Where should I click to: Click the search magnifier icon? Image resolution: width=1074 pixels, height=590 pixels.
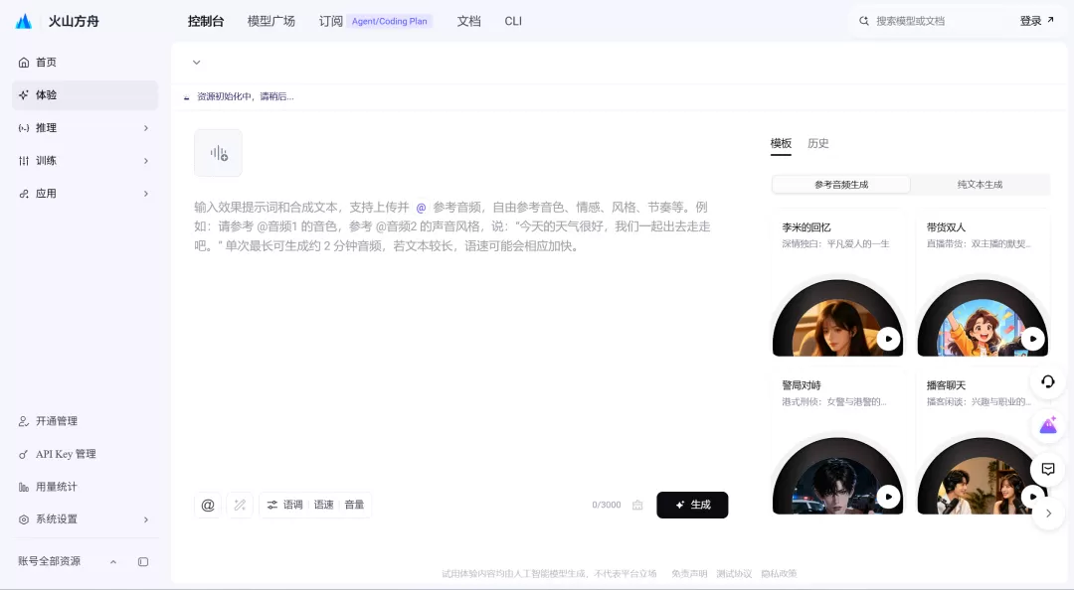pos(864,21)
